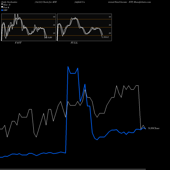
Task: Click the '9.38Close' price label
Action: point(154,128)
